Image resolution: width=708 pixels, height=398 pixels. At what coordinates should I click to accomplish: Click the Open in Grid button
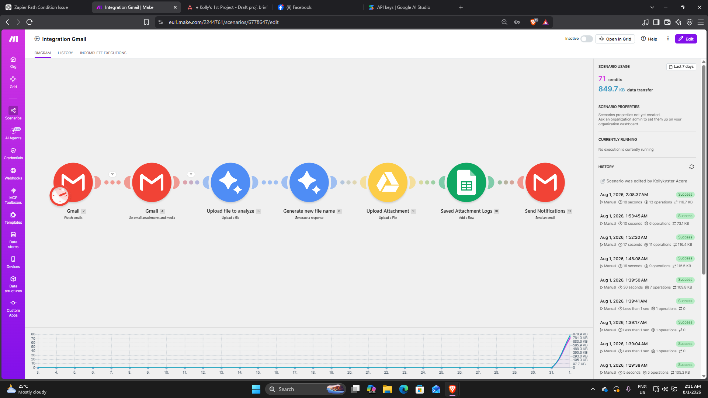coord(615,39)
